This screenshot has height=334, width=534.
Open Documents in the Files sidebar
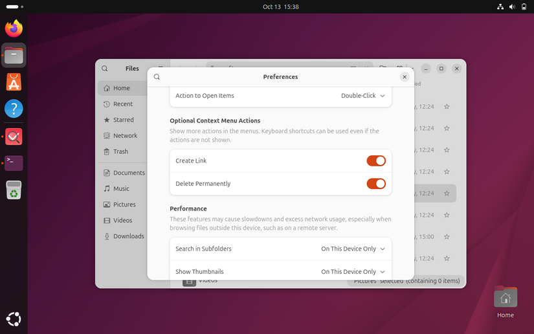[x=123, y=173]
